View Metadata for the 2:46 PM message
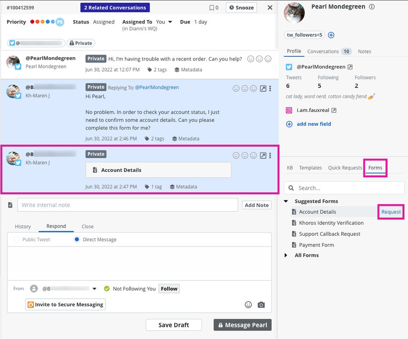 186,139
